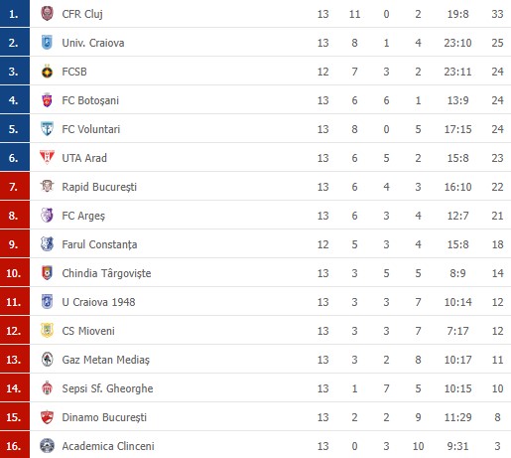Click the Dinamo București red badge
Image resolution: width=511 pixels, height=458 pixels.
[47, 417]
